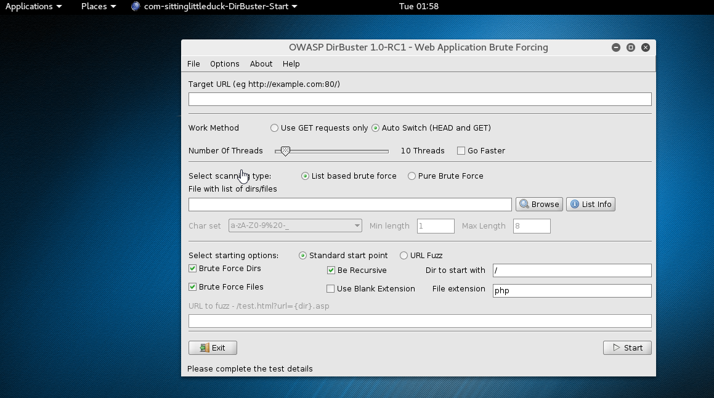Click the '10 Threads' label

coord(423,151)
